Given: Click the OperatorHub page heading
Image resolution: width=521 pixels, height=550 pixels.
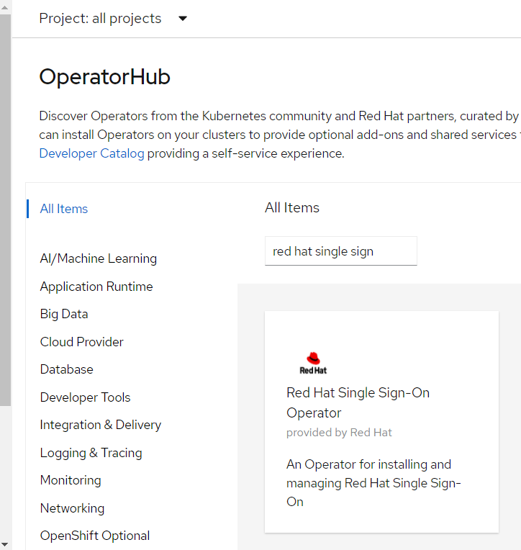Looking at the screenshot, I should point(105,77).
